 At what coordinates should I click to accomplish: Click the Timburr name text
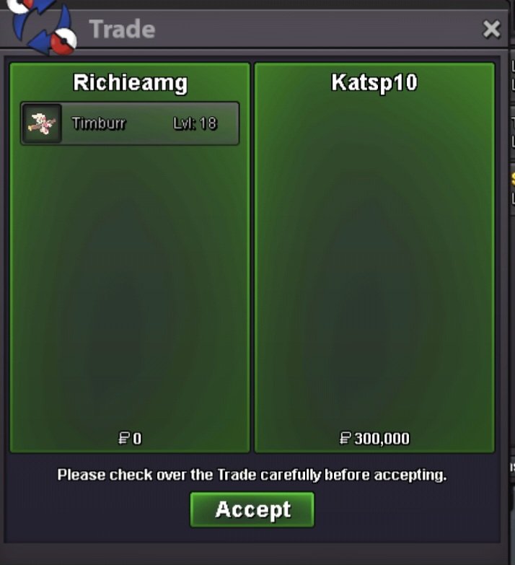99,123
